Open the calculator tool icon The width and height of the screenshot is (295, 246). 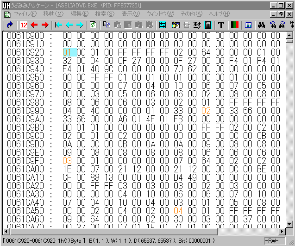pyautogui.click(x=207, y=25)
